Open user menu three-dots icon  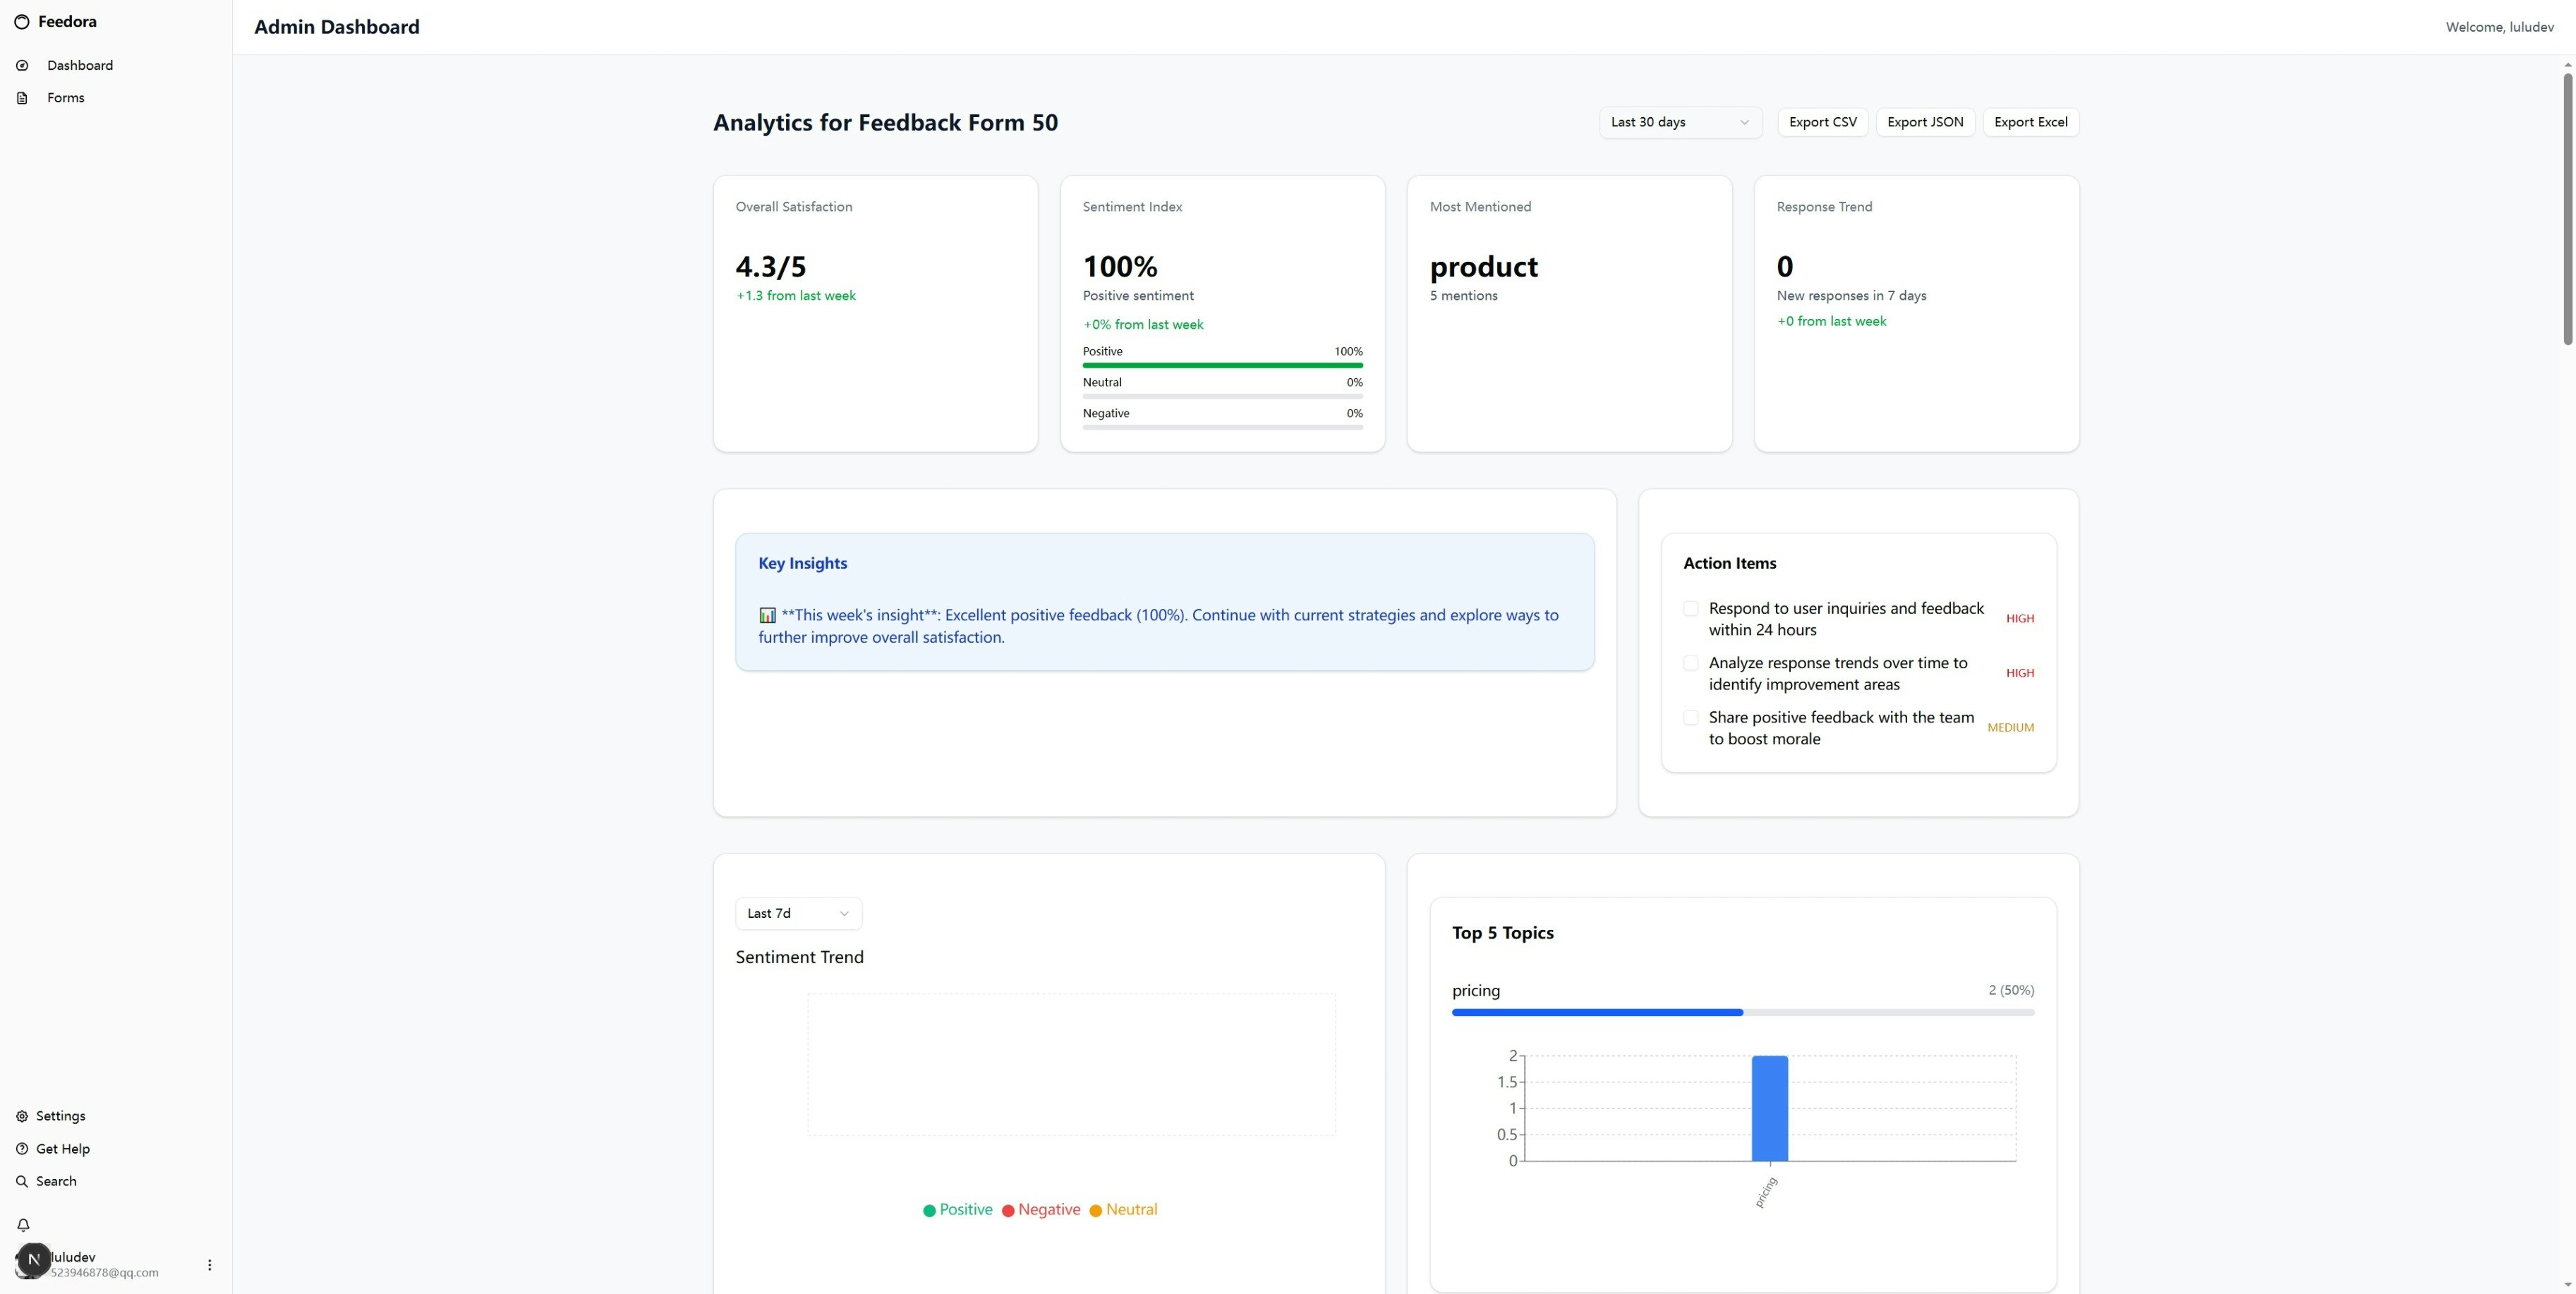(x=209, y=1265)
